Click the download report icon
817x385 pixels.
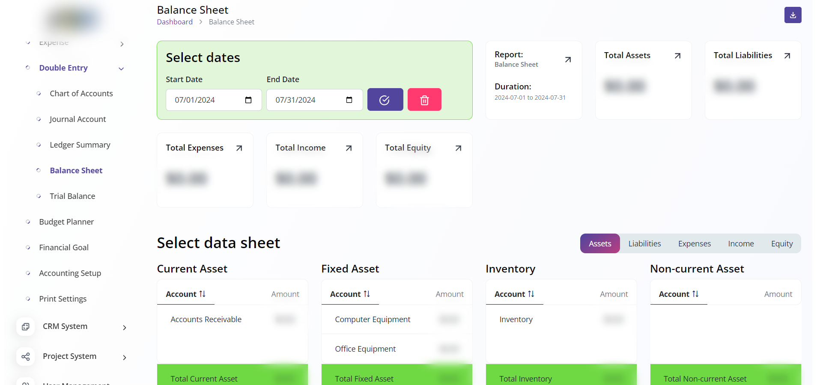click(x=793, y=15)
